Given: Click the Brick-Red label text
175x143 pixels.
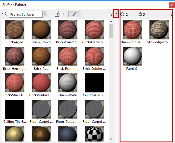Looking at the screenshot, I should (x=41, y=69).
